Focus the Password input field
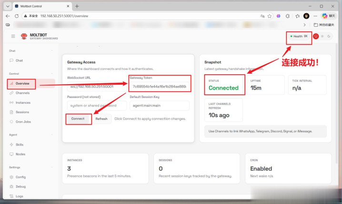Image resolution: width=342 pixels, height=204 pixels. [97, 106]
